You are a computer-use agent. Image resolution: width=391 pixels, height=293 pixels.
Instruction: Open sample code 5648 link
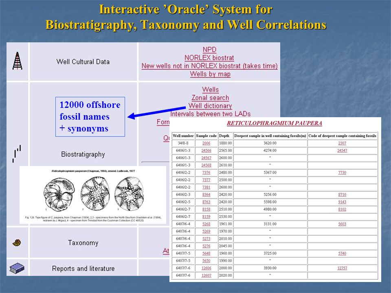coord(206,254)
